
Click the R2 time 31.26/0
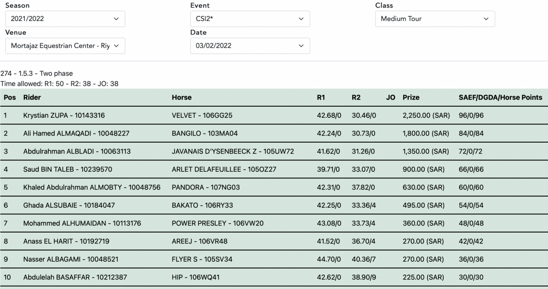tap(363, 152)
